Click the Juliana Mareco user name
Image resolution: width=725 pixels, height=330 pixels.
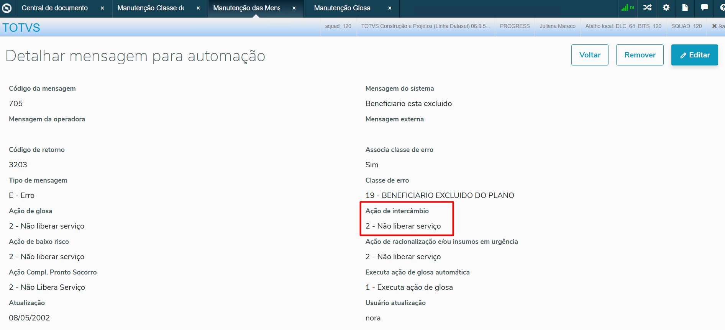(558, 26)
